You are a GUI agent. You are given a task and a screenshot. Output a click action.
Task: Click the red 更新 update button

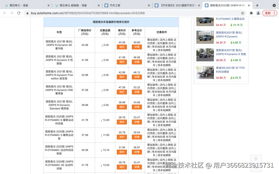(269, 13)
